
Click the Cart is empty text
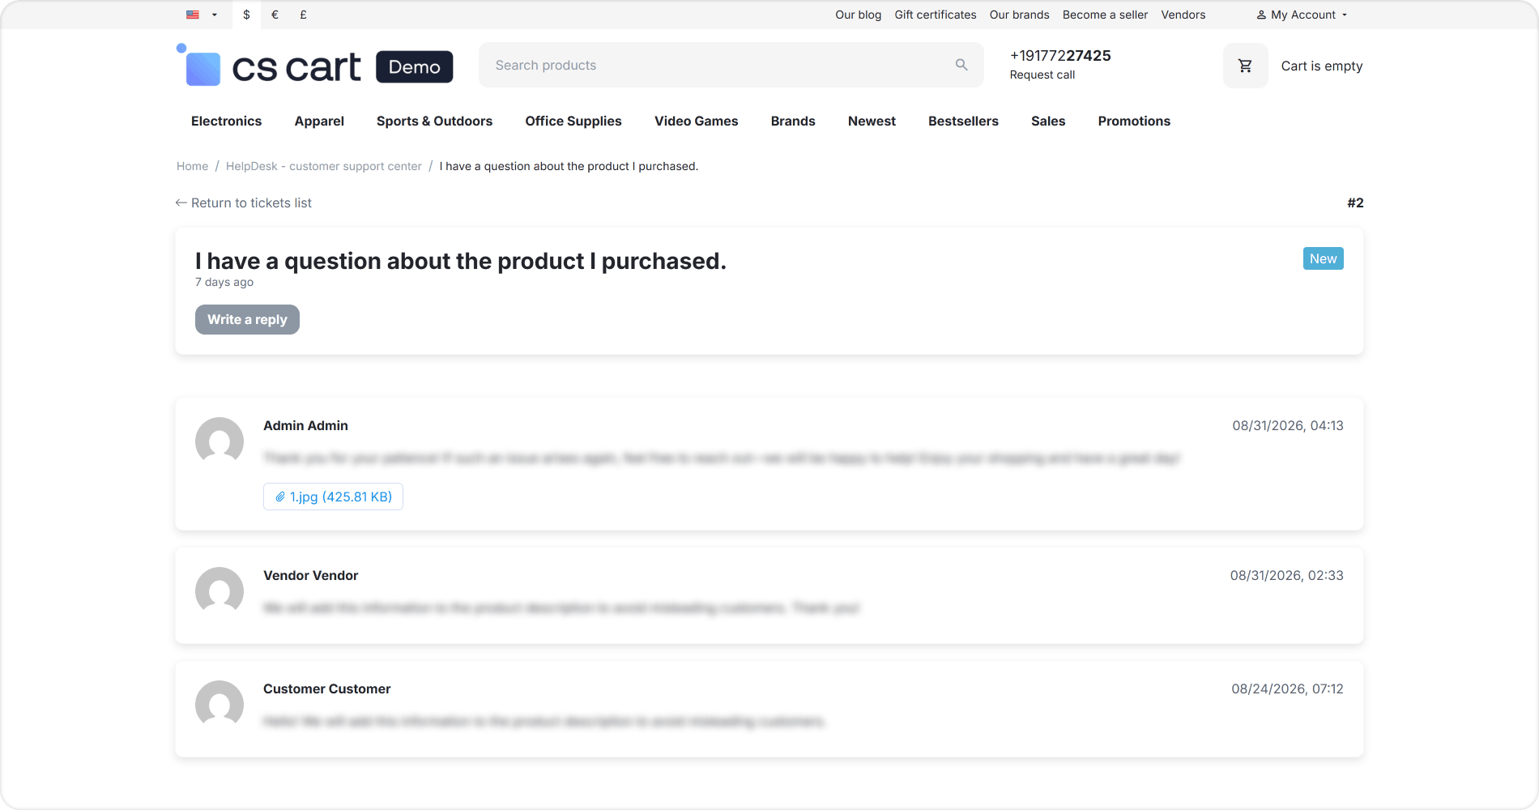pos(1321,66)
